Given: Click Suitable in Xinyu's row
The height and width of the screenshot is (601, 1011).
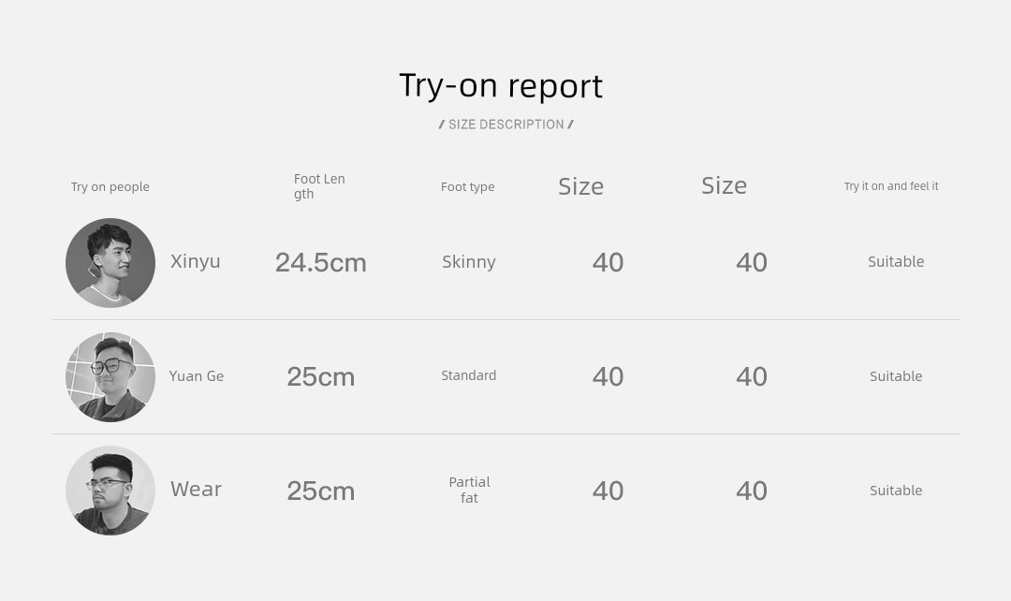Looking at the screenshot, I should point(896,262).
